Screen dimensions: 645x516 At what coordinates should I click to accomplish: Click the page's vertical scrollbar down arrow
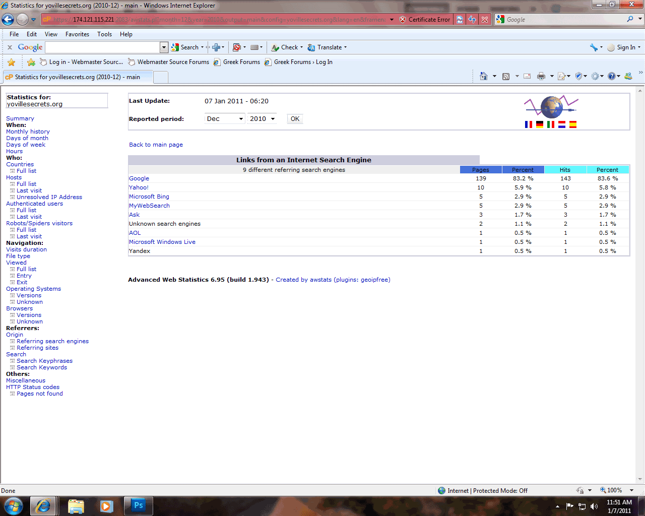pos(640,479)
